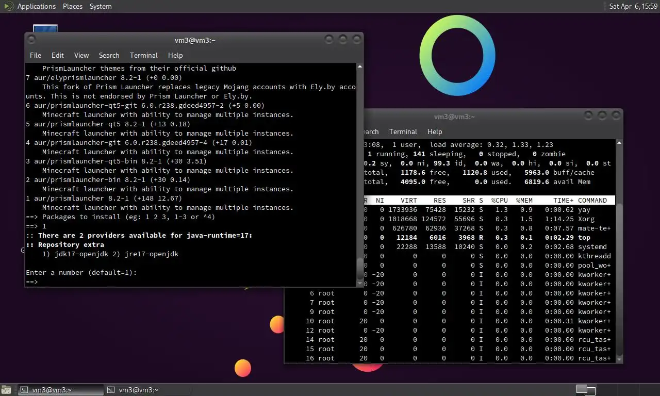Click the COMMAND column header in top
Image resolution: width=660 pixels, height=396 pixels.
tap(592, 200)
